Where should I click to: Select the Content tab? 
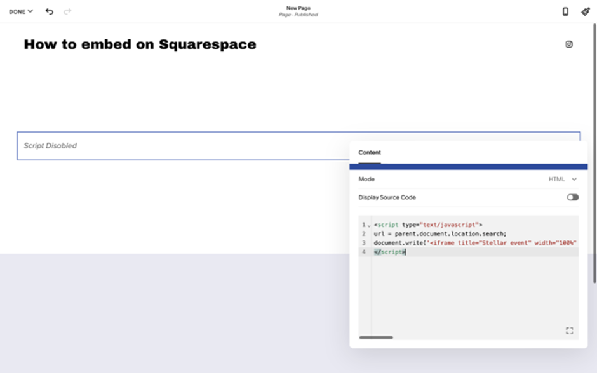pos(370,152)
